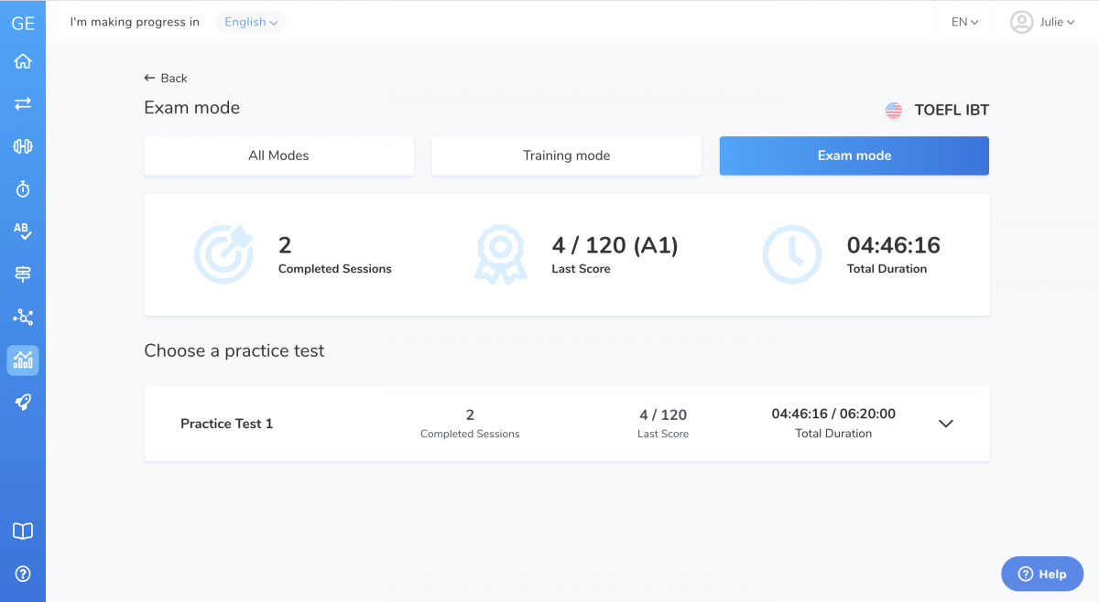Switch to the Training mode tab
Image resolution: width=1099 pixels, height=602 pixels.
tap(566, 156)
